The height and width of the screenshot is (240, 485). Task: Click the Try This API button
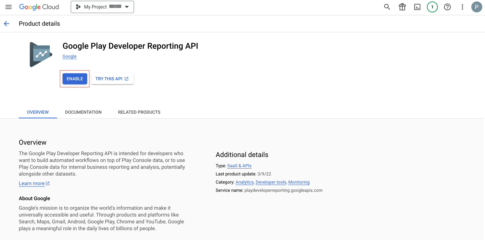[x=112, y=79]
